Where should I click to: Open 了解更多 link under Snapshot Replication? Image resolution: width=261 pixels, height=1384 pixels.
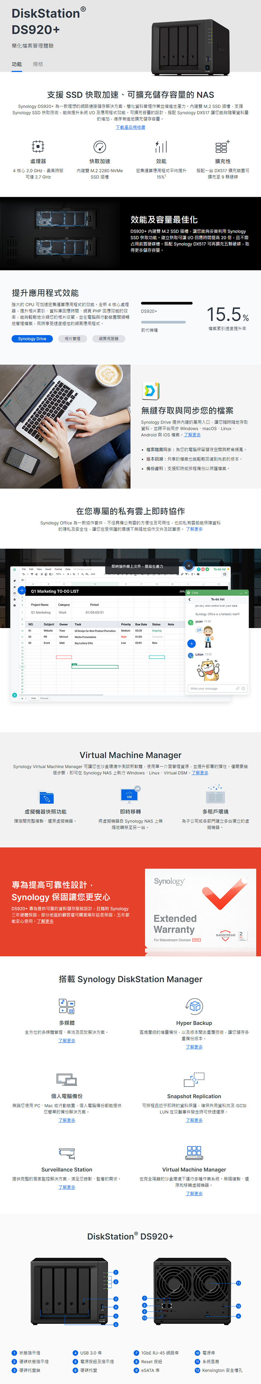point(194,1120)
